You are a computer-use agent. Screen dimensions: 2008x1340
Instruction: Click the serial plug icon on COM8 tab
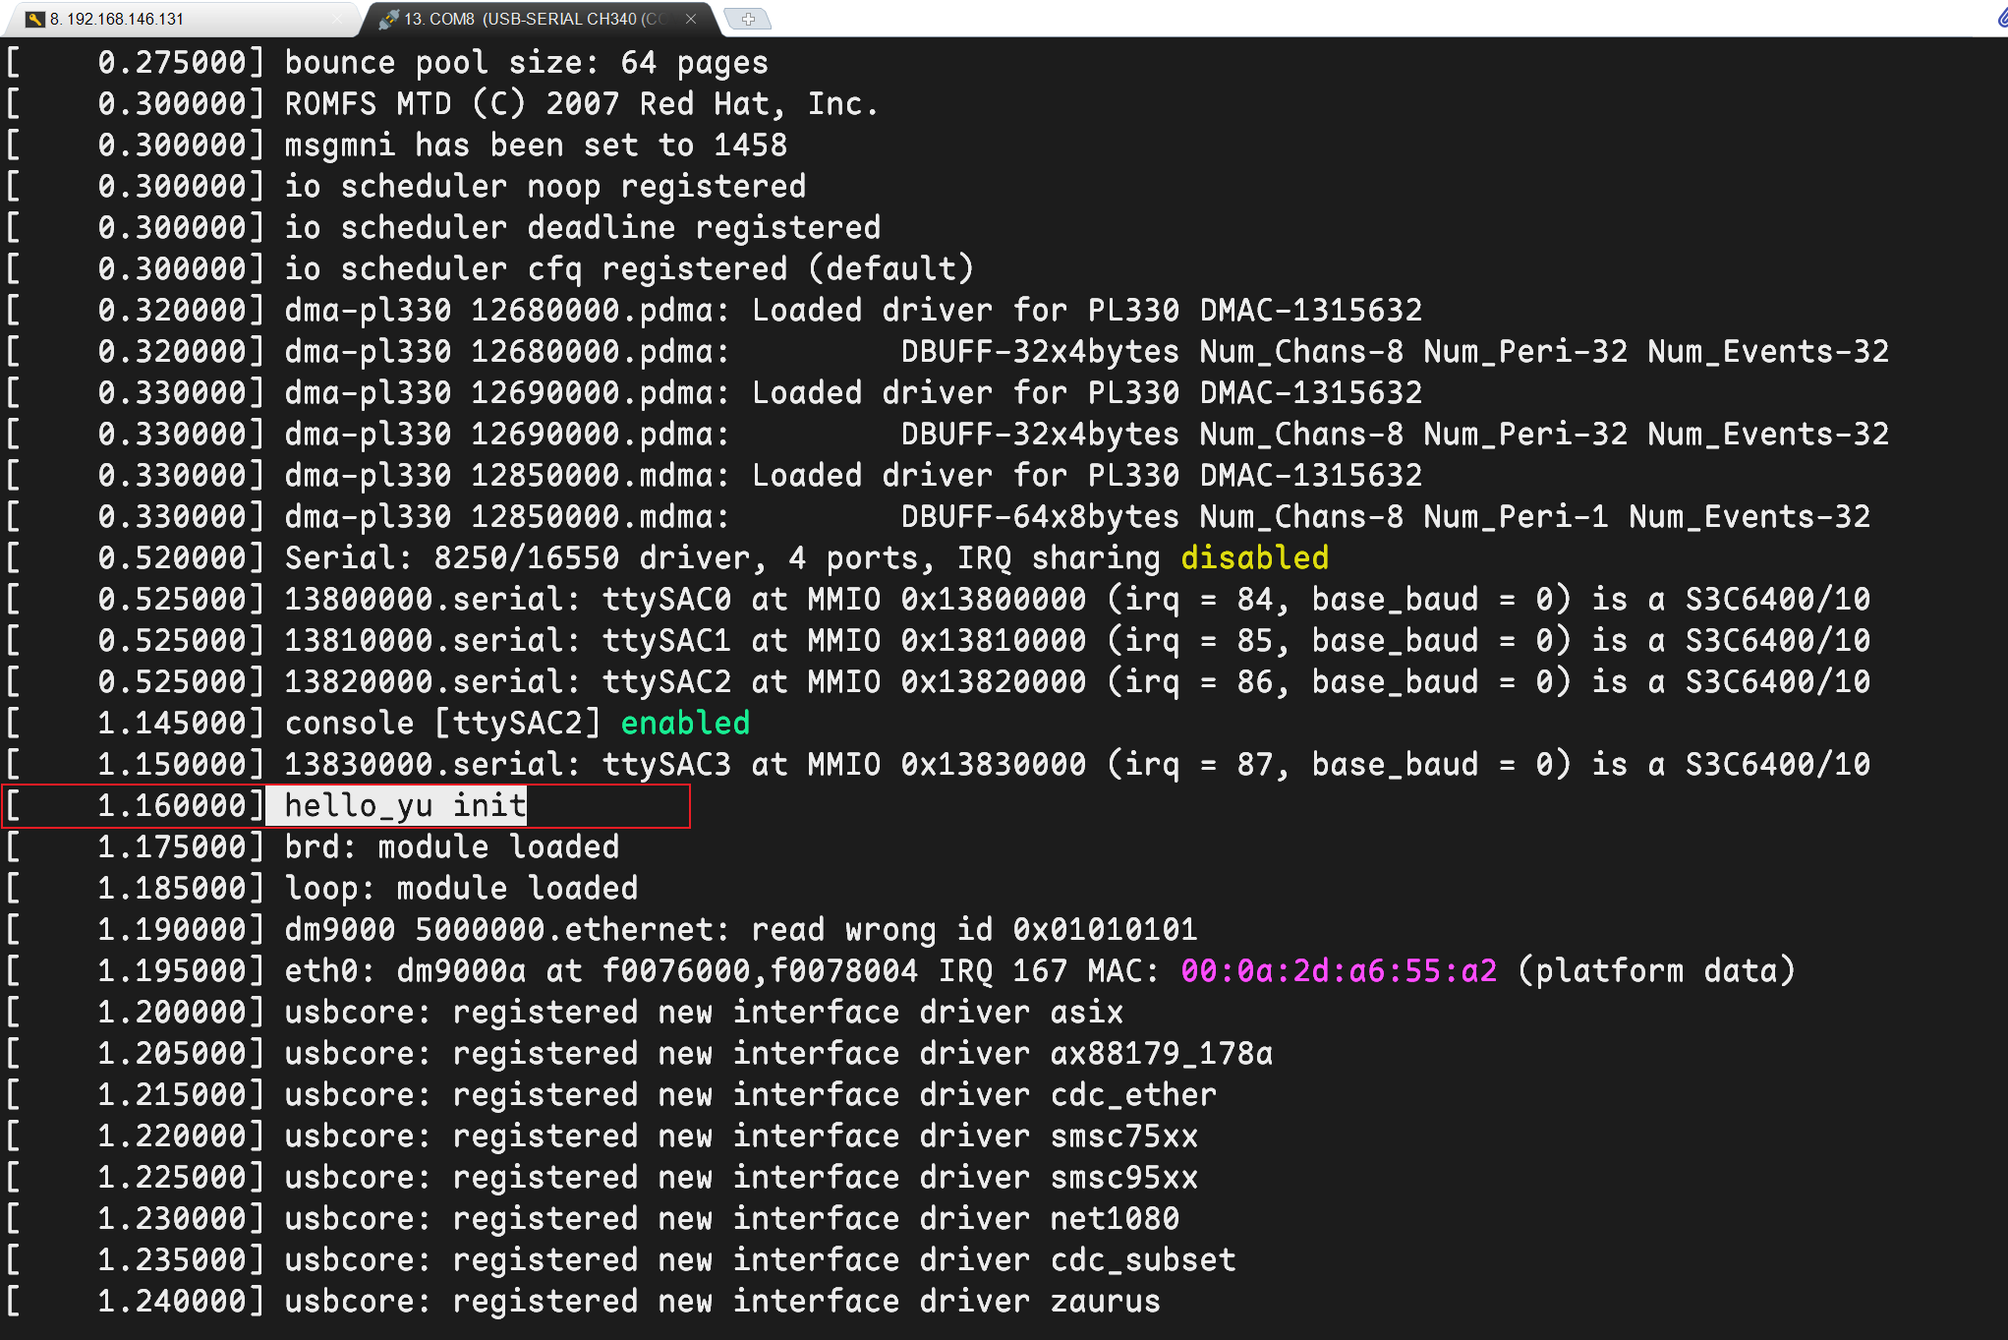[x=389, y=19]
